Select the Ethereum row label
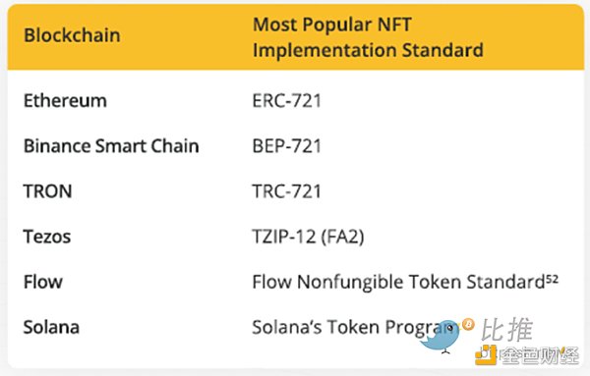The height and width of the screenshot is (376, 590). 65,101
